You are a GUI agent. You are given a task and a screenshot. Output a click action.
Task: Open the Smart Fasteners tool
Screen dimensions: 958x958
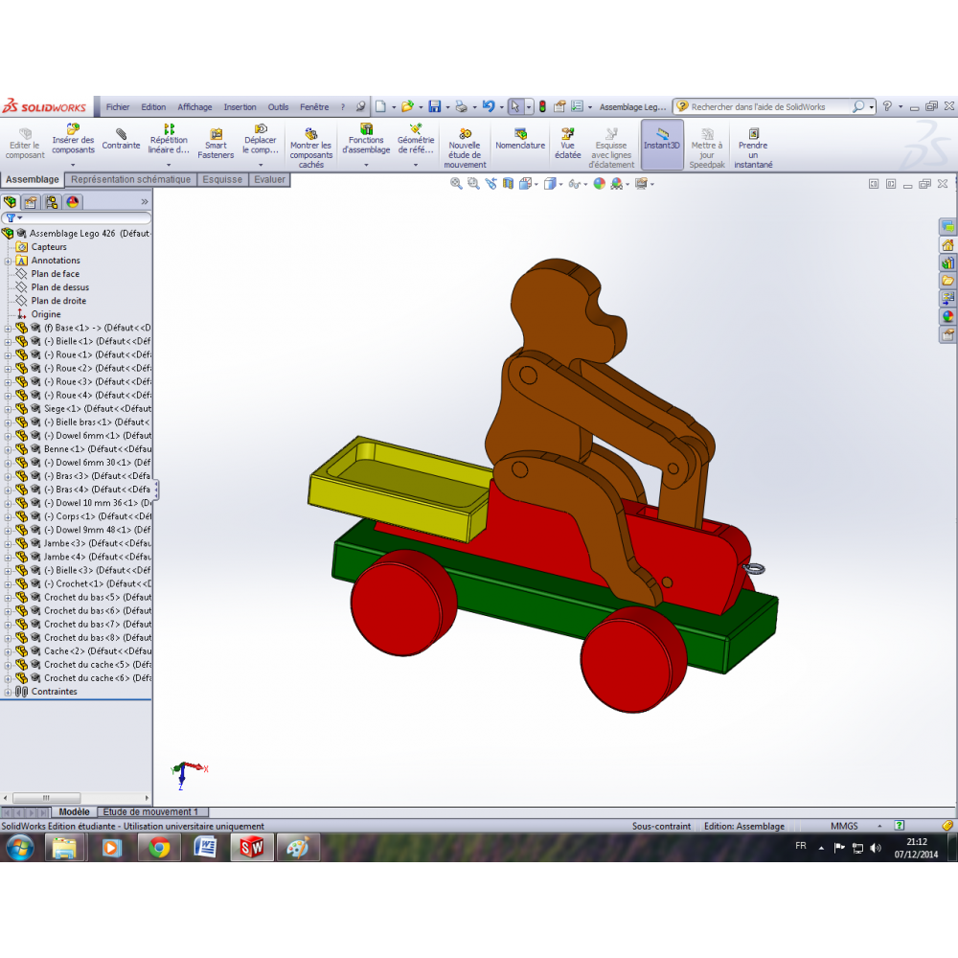point(216,133)
